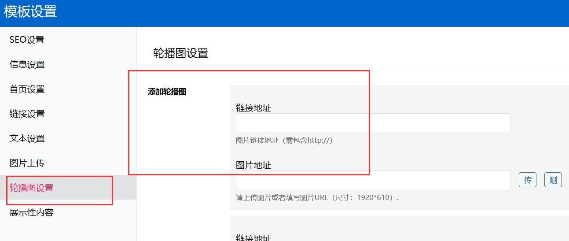This screenshot has height=241, width=569.
Task: Click the partially visible 链接地址 label at bottom
Action: (x=253, y=238)
